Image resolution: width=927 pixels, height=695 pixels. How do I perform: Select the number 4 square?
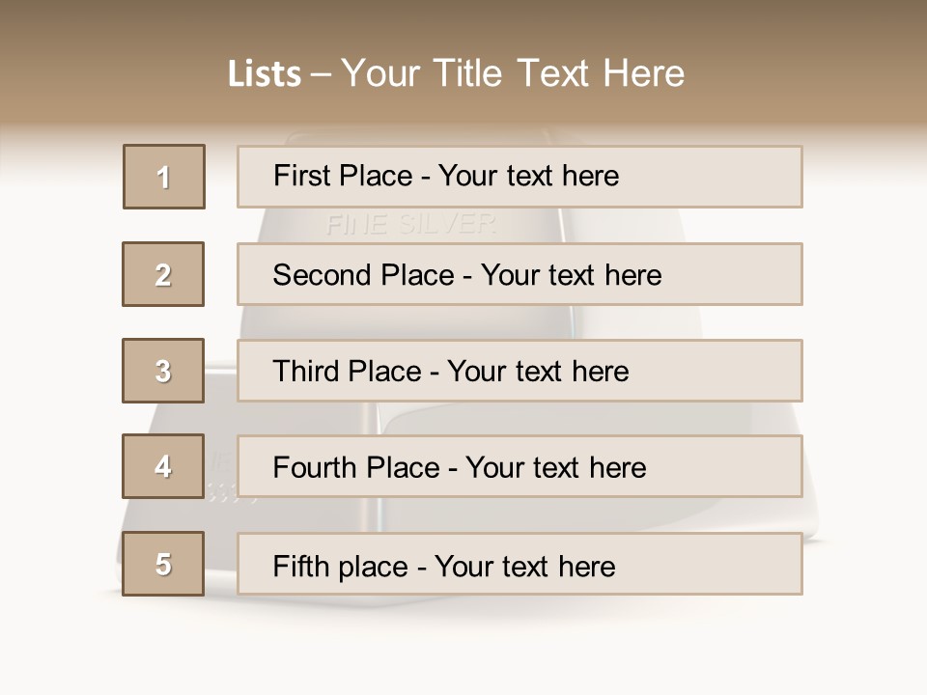pyautogui.click(x=163, y=466)
